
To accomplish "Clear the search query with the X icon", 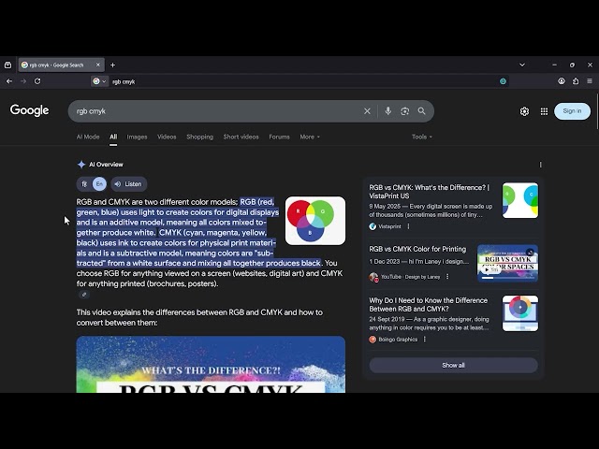I will click(x=367, y=111).
